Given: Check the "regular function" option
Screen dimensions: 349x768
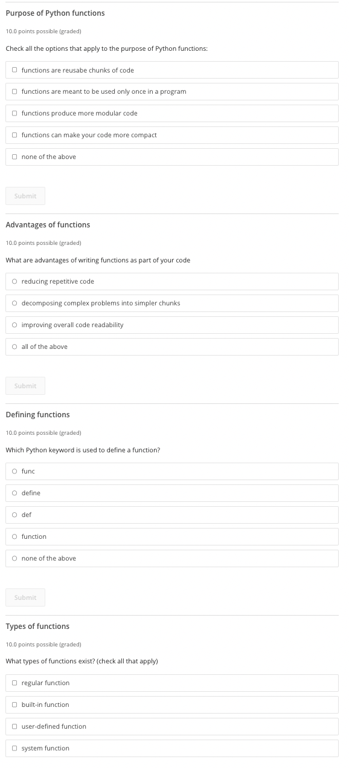Looking at the screenshot, I should click(14, 683).
